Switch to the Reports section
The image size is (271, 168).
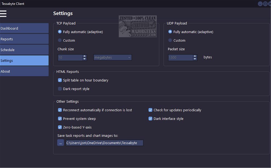pyautogui.click(x=16, y=39)
